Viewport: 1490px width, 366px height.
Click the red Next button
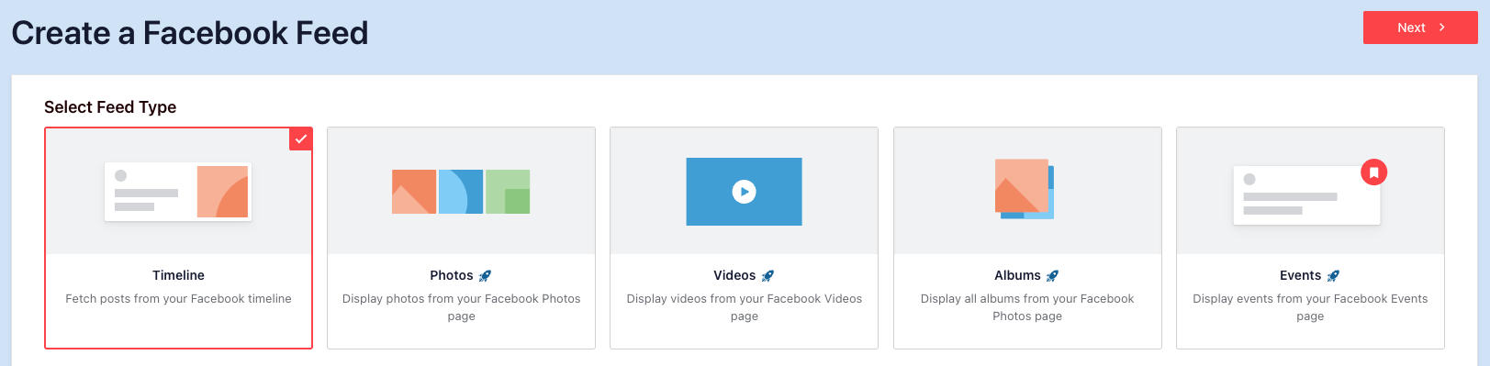tap(1420, 28)
